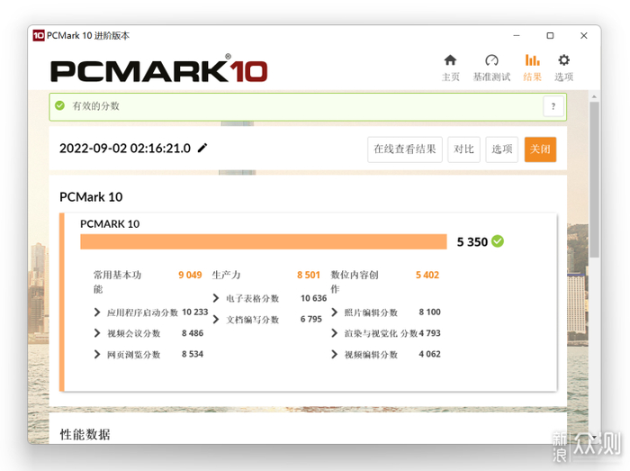Click the 10 636 spreadsheet score value

(313, 298)
